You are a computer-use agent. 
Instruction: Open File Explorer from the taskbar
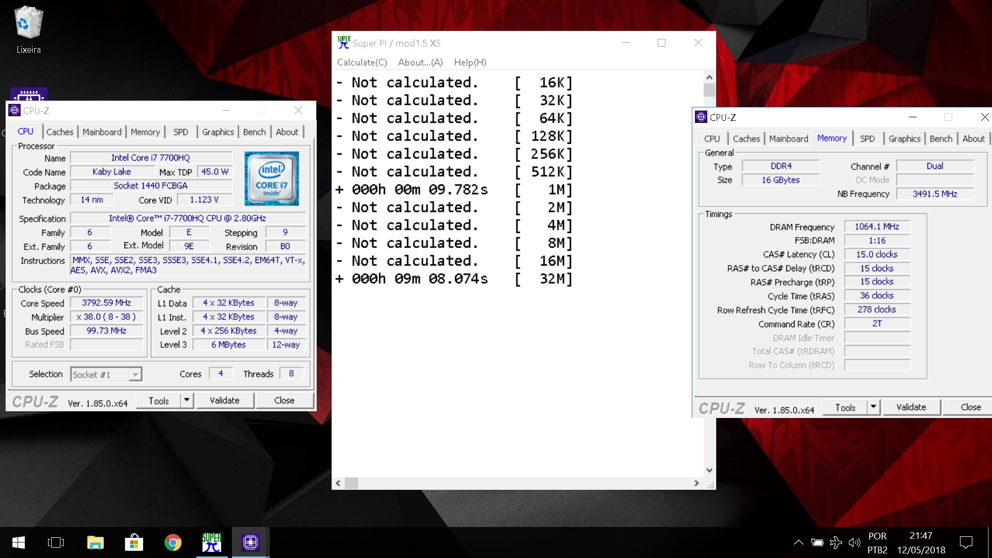pos(95,542)
